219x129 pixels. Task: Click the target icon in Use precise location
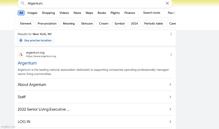pyautogui.click(x=21, y=41)
